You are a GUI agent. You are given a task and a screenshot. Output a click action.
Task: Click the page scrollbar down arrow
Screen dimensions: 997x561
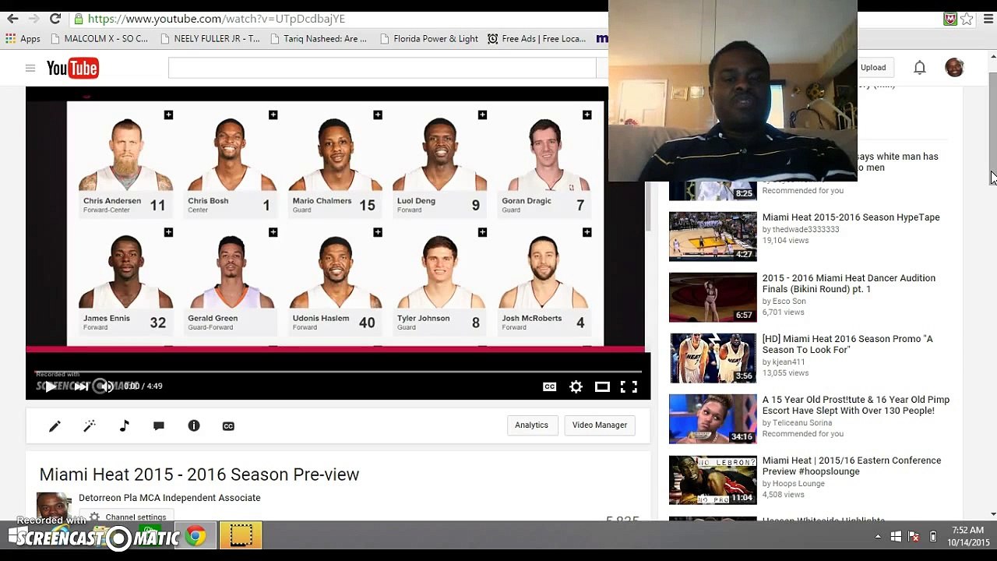[992, 514]
